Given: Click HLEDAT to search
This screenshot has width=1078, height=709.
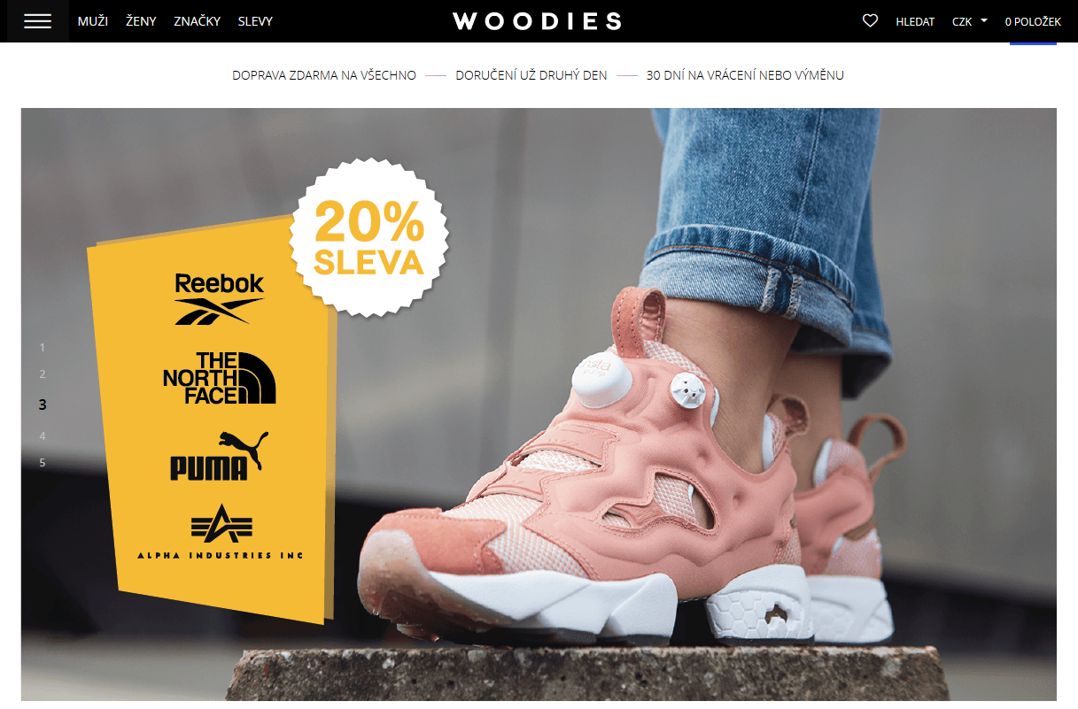Looking at the screenshot, I should pyautogui.click(x=915, y=21).
